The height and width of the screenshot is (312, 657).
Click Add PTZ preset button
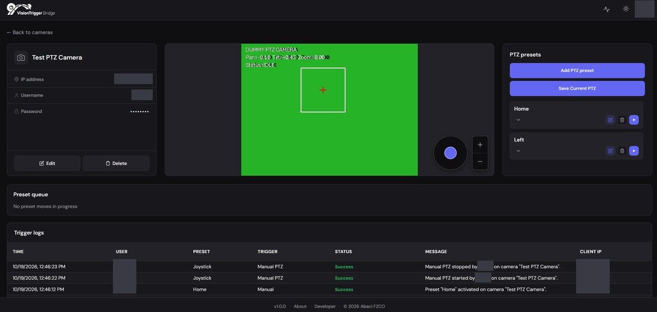577,71
